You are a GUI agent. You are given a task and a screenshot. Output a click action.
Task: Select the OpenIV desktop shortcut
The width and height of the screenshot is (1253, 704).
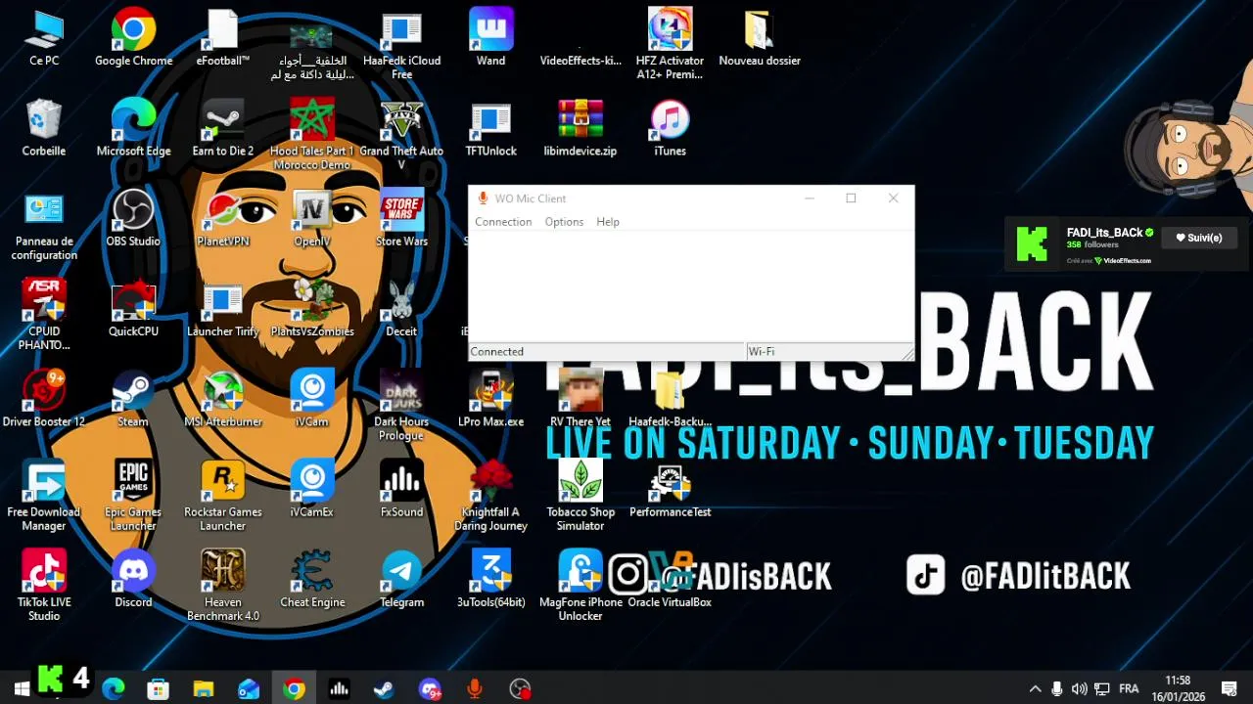pyautogui.click(x=312, y=219)
